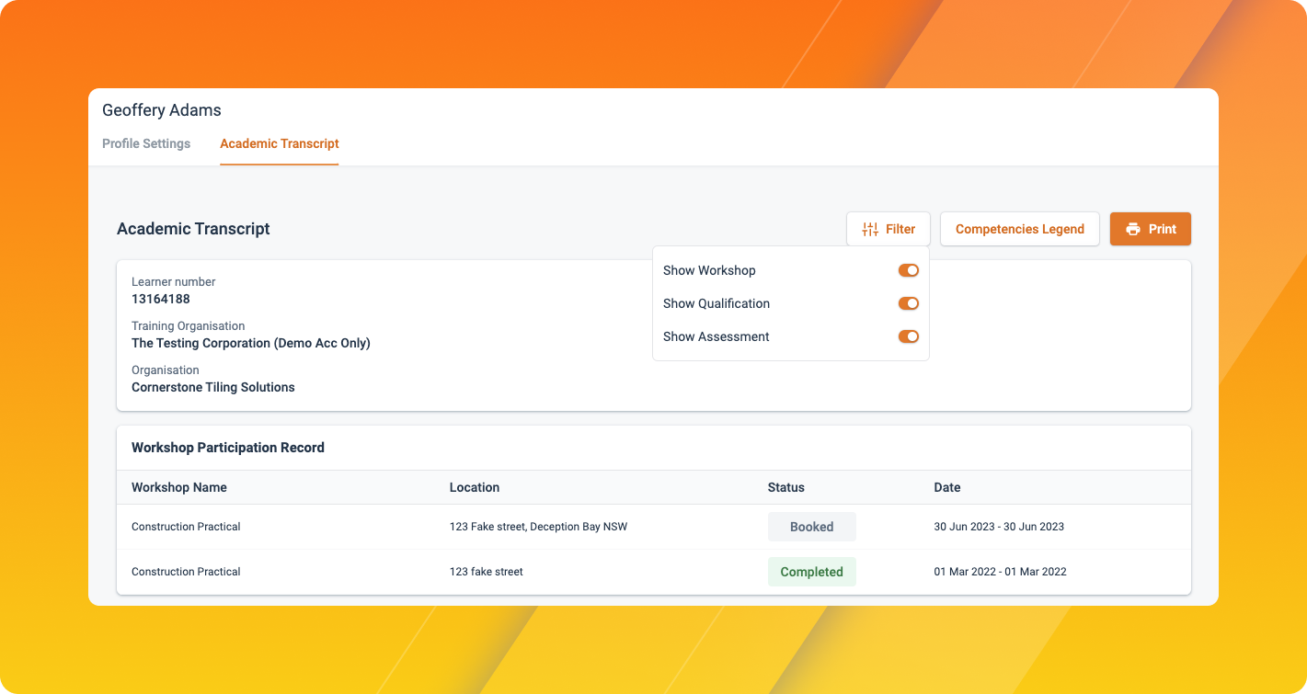The height and width of the screenshot is (694, 1307).
Task: Click learner number 13164188
Action: click(x=161, y=299)
